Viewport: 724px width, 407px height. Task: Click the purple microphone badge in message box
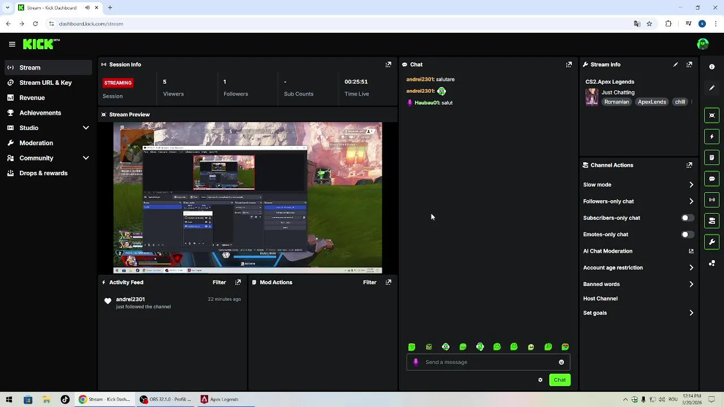(x=416, y=362)
